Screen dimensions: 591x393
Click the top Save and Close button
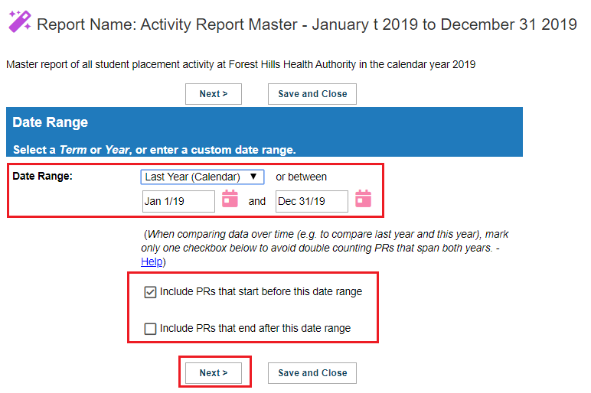(312, 94)
